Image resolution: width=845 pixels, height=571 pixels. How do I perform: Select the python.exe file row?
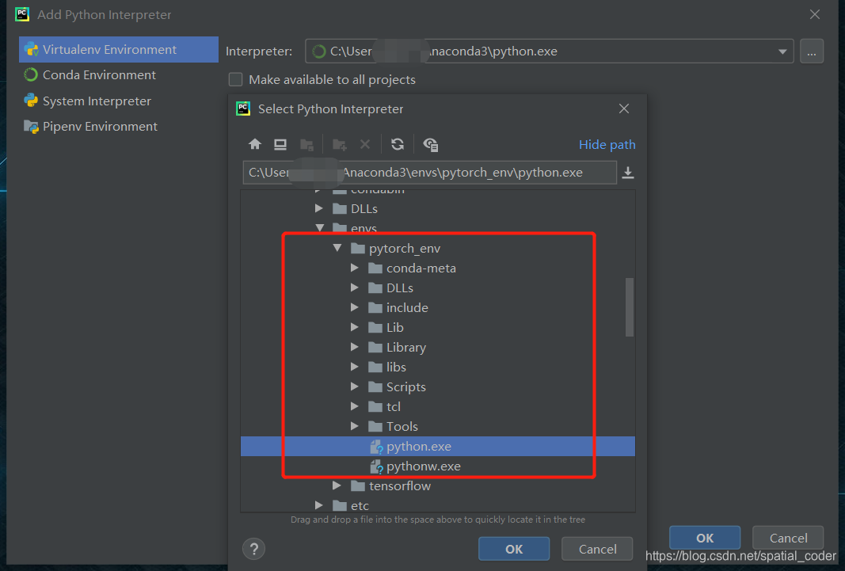coord(438,447)
